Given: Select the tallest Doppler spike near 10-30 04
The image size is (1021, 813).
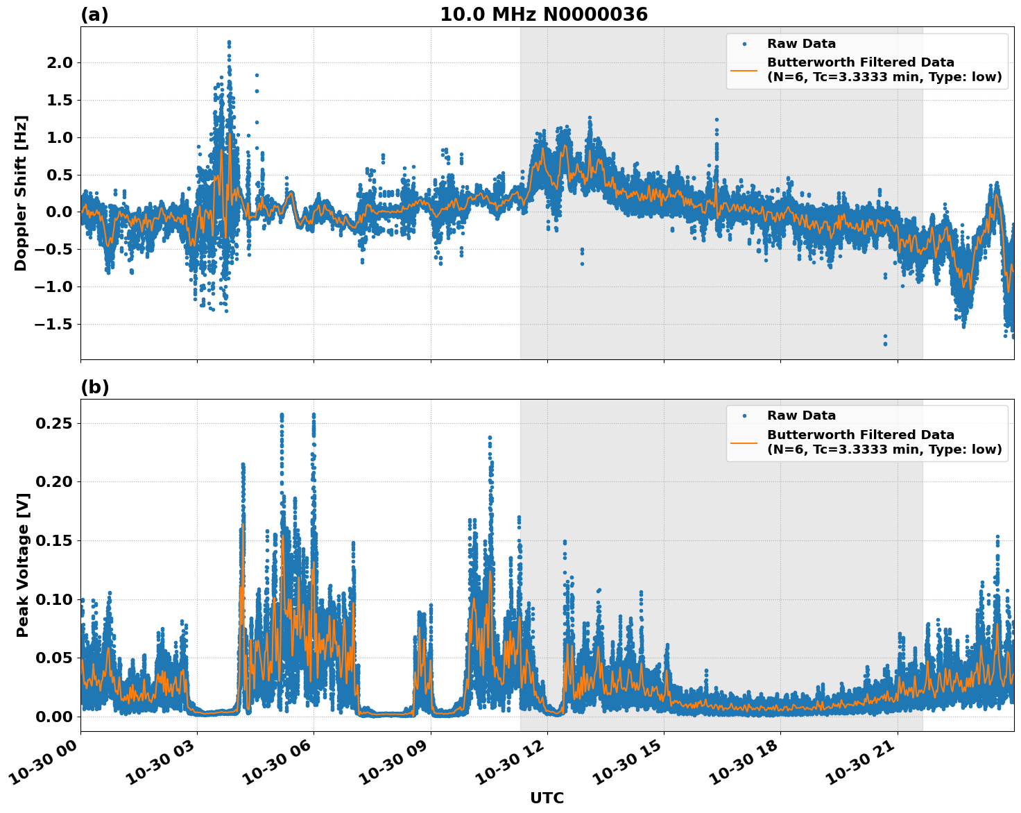Looking at the screenshot, I should tap(229, 43).
